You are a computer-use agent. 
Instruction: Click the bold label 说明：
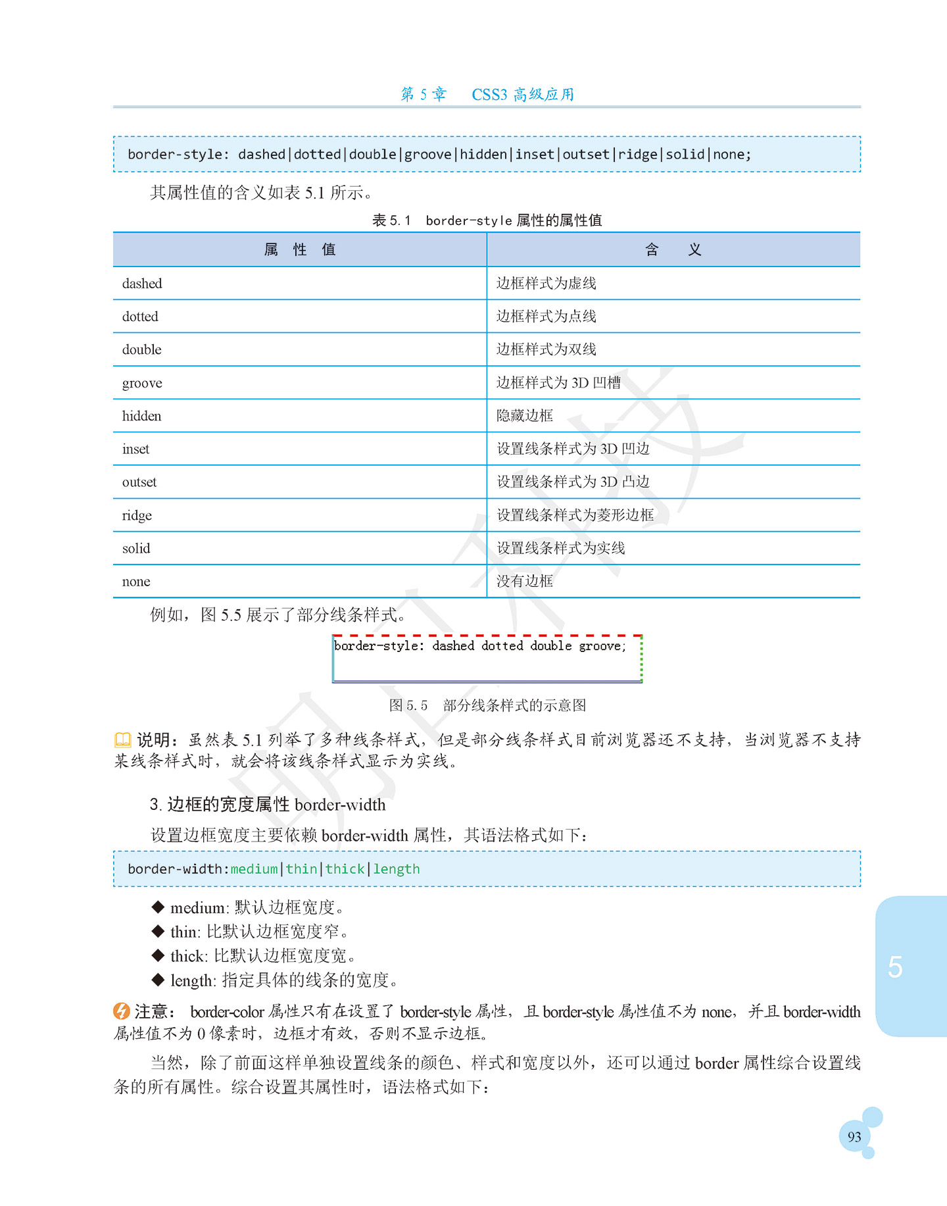coord(158,740)
